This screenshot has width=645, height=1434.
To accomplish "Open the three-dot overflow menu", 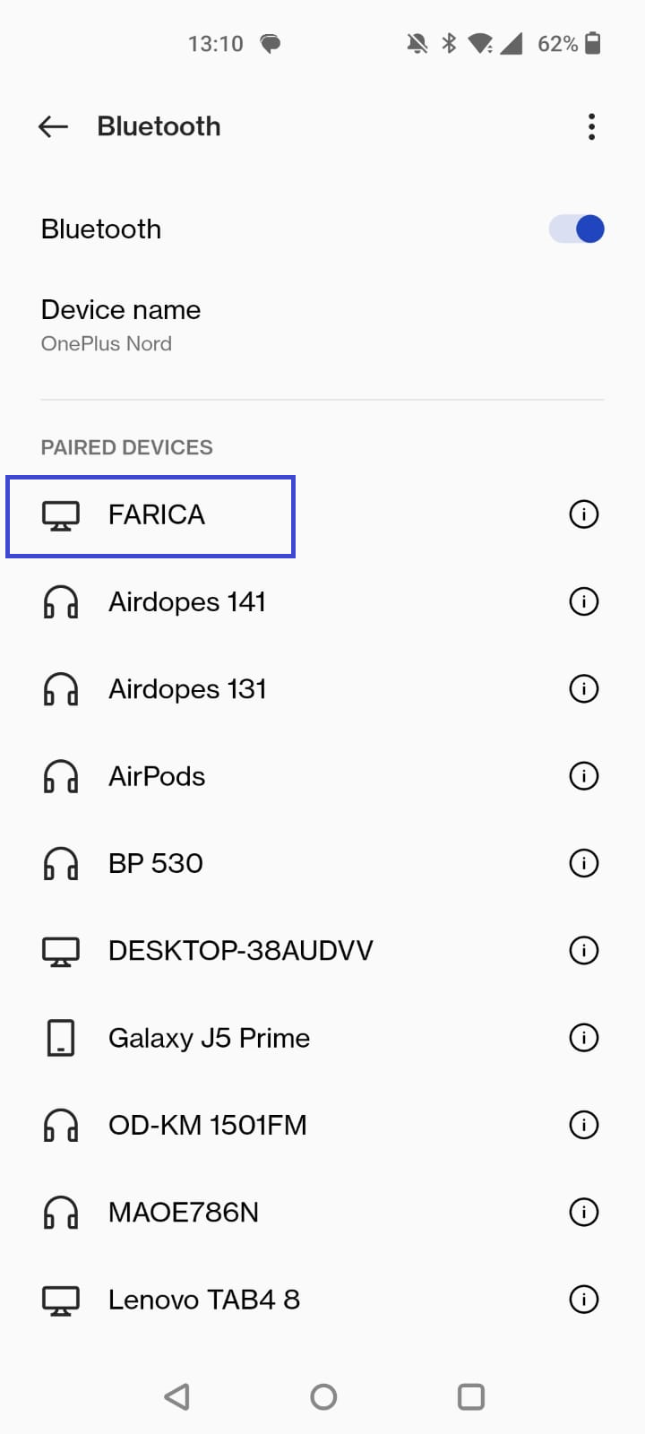I will (x=591, y=126).
